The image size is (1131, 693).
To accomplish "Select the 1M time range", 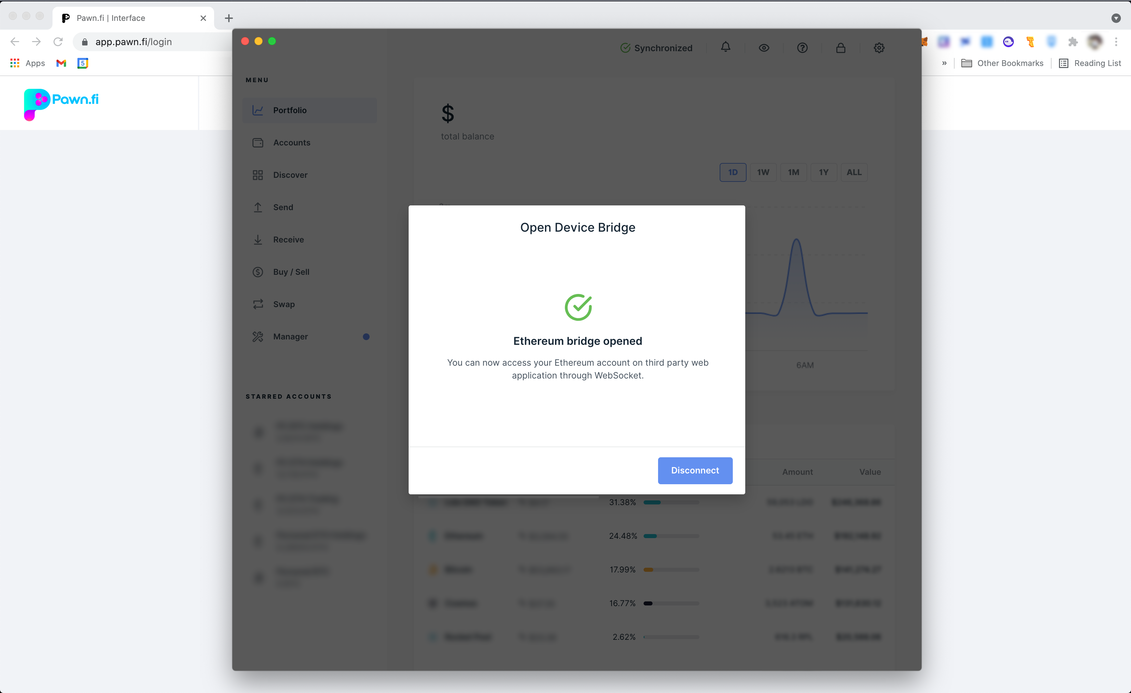I will coord(793,172).
